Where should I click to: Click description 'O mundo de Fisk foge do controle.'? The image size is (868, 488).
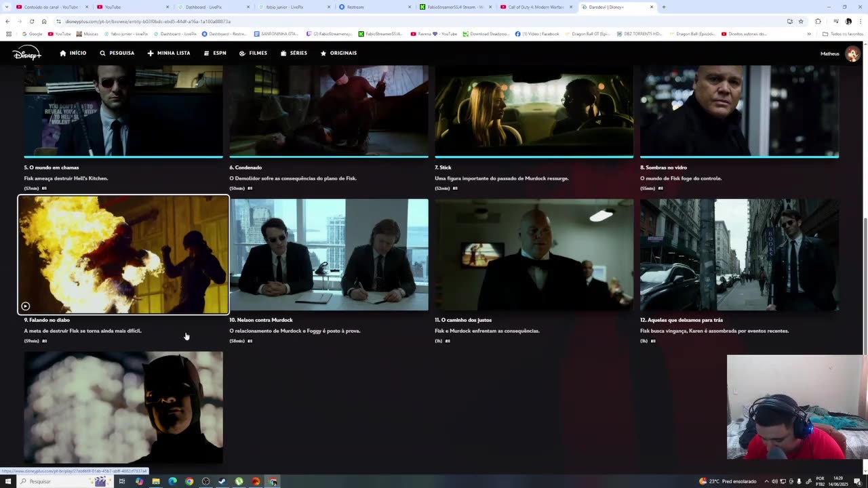click(681, 178)
